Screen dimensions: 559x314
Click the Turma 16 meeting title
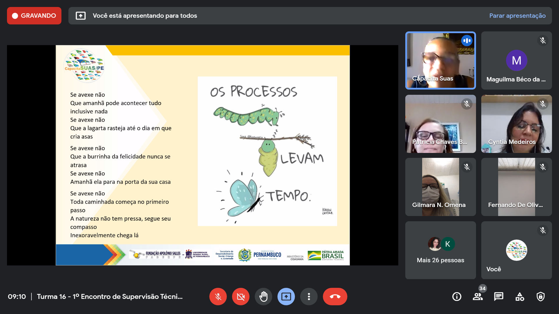[109, 297]
